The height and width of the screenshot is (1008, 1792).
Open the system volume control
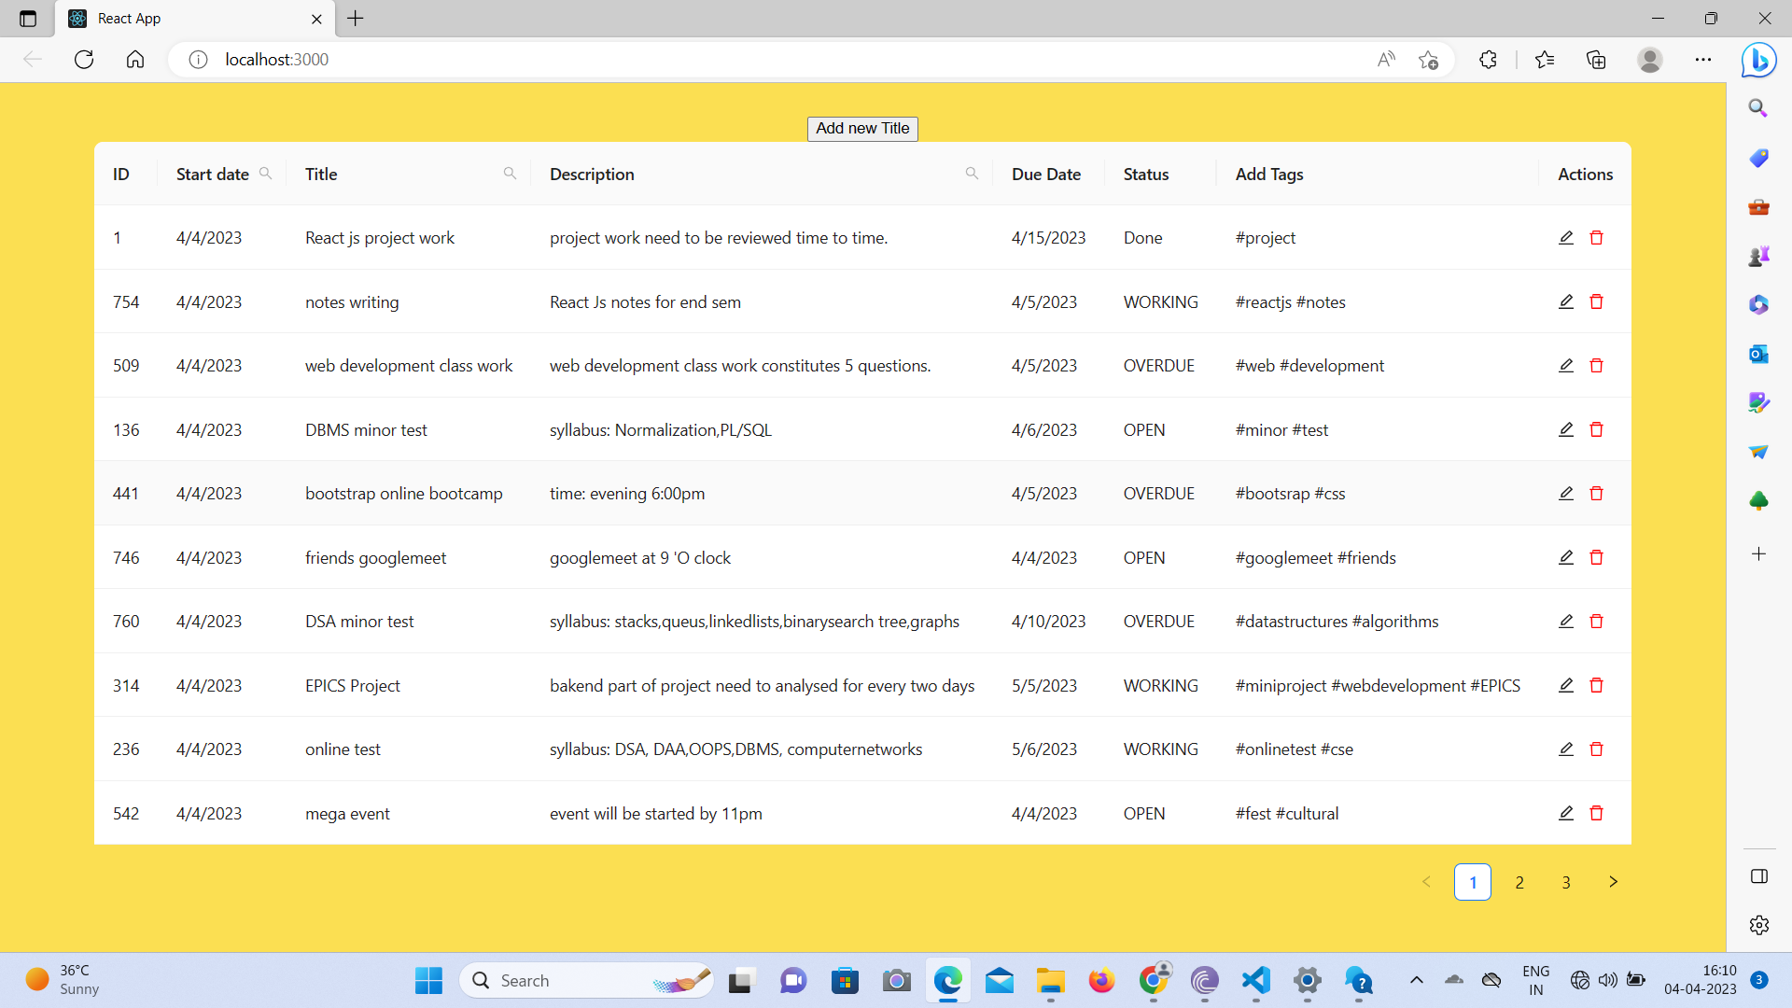1608,980
